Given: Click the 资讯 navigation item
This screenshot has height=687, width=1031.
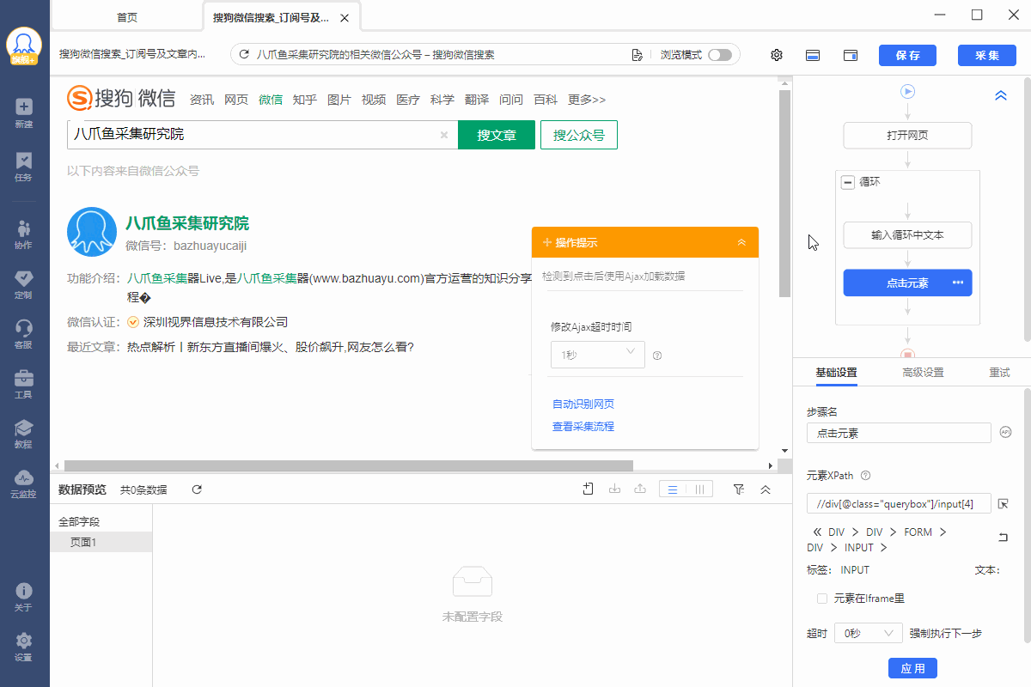Looking at the screenshot, I should (202, 100).
